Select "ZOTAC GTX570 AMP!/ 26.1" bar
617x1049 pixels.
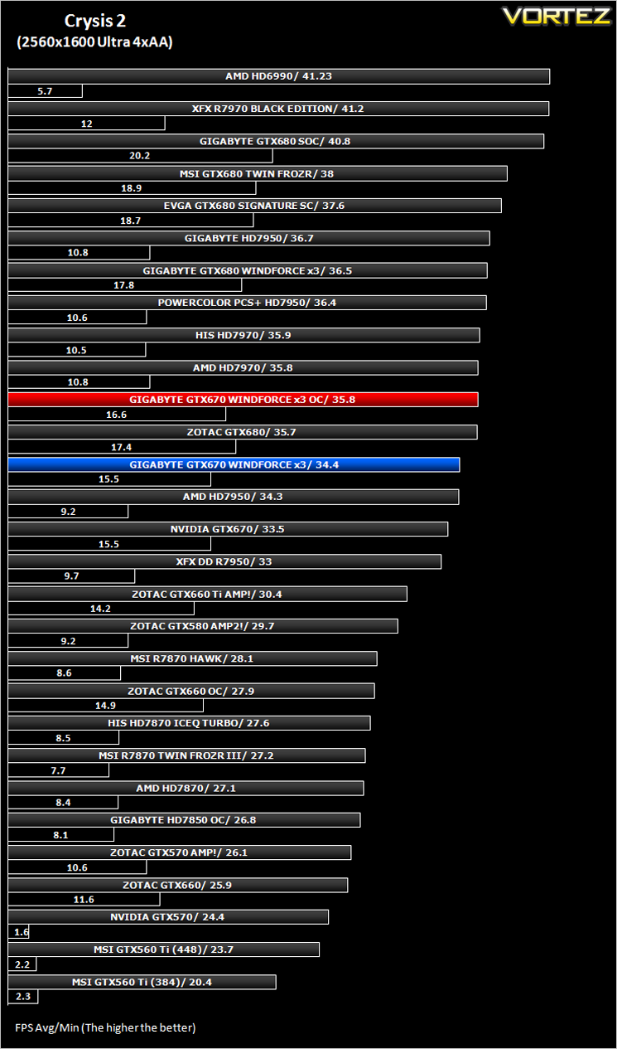(180, 853)
